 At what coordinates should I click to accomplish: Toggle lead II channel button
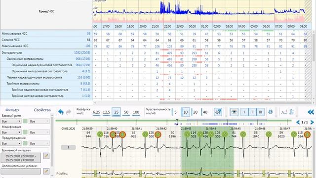pos(252,112)
